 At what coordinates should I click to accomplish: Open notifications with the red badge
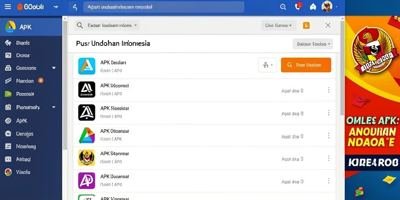click(x=298, y=6)
